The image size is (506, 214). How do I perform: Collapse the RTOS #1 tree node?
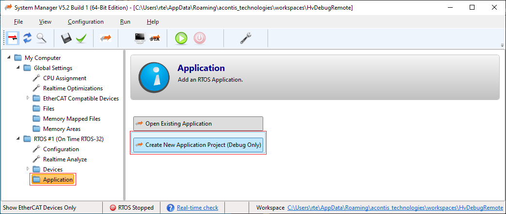tap(18, 139)
